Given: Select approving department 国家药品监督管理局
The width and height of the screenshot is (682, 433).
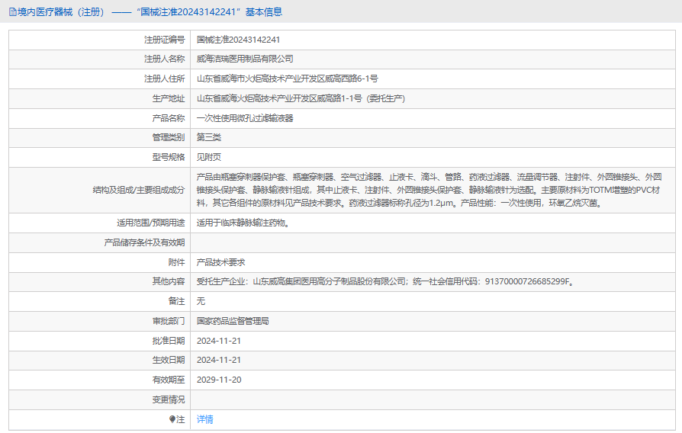Looking at the screenshot, I should [x=233, y=321].
